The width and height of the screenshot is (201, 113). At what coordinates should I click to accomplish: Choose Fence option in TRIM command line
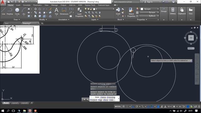click(x=103, y=97)
